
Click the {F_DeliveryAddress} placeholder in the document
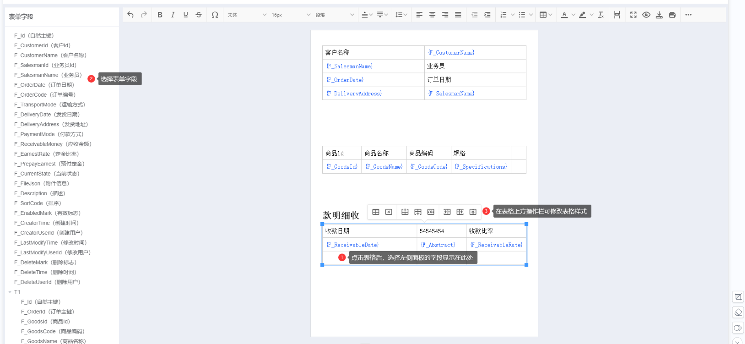pos(354,93)
